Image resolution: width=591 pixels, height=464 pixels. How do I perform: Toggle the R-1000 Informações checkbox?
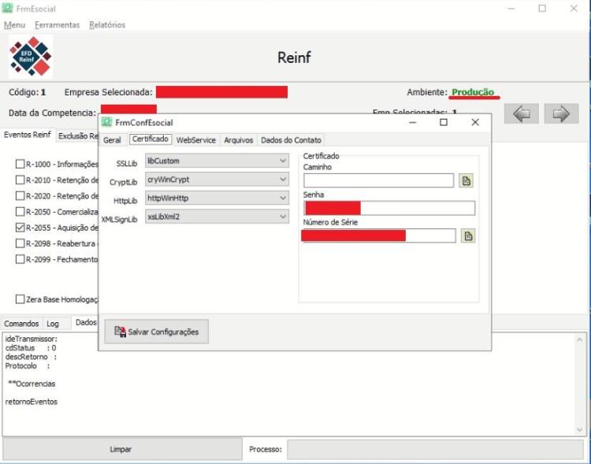[x=20, y=164]
